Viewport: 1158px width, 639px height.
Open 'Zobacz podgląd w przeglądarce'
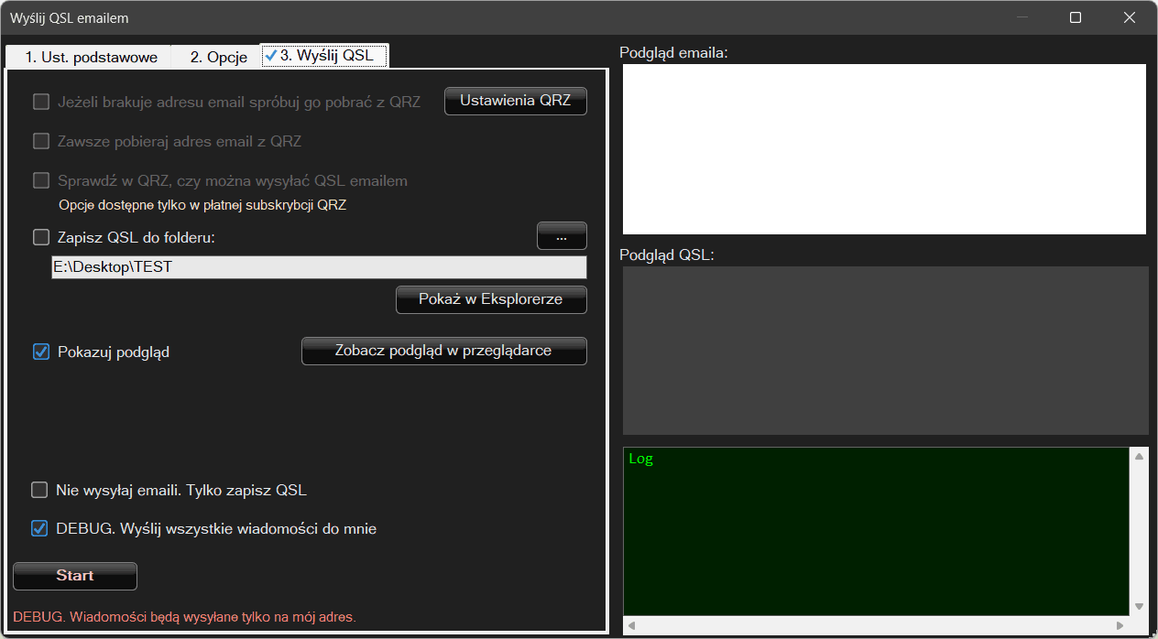point(443,351)
